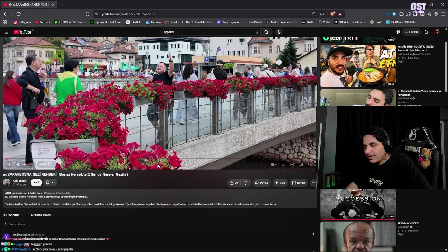Click the video title SARAYBOSNA GEZİ REHBERİ
Viewport: 448px width, 252px height.
click(x=66, y=174)
